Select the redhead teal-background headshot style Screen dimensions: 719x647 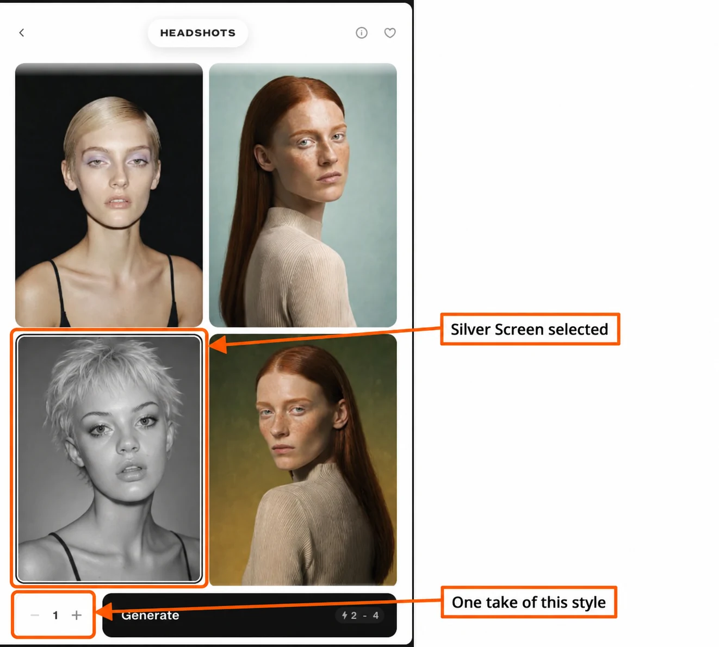[303, 195]
